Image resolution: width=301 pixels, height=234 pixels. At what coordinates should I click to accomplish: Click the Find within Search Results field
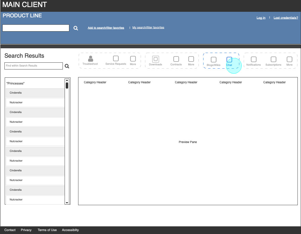pyautogui.click(x=34, y=66)
